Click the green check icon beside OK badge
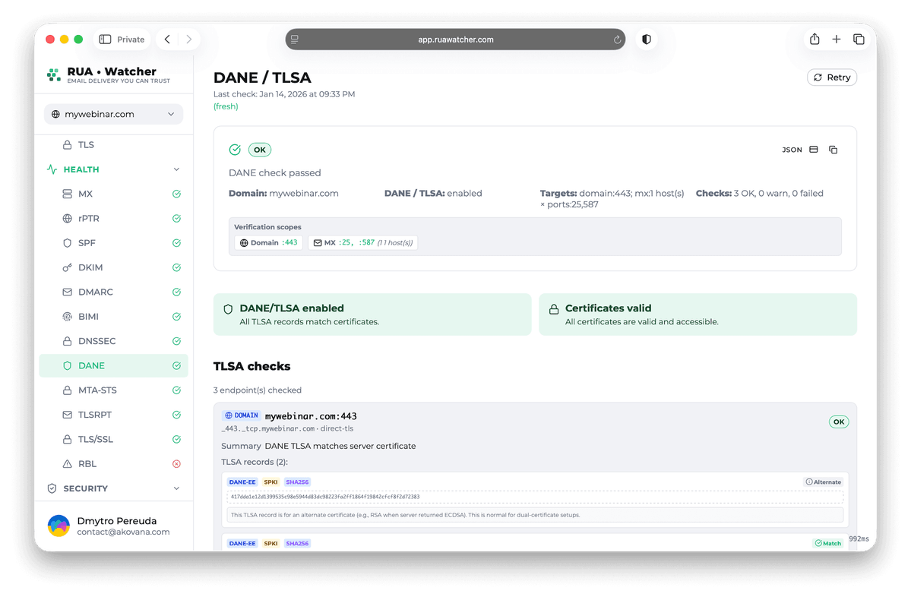Viewport: 911px width, 597px height. point(235,150)
